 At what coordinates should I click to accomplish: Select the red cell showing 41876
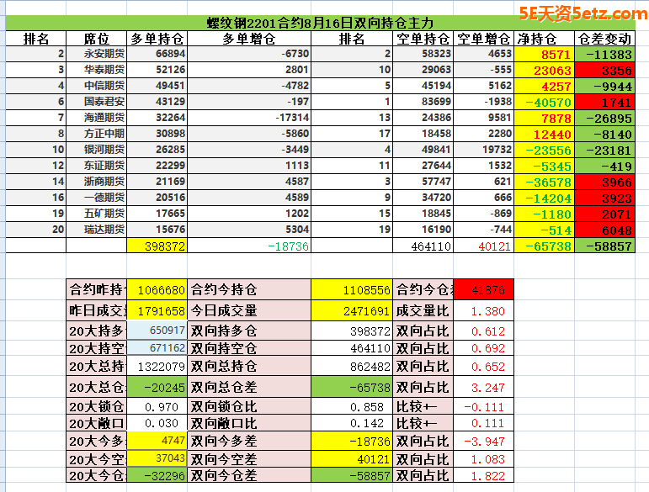[x=482, y=289]
